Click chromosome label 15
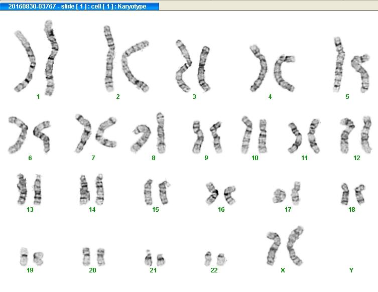 point(156,210)
